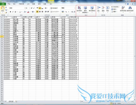Open Cell Styles (单元格样式)
Image resolution: width=136 pixels, height=105 pixels.
92,10
